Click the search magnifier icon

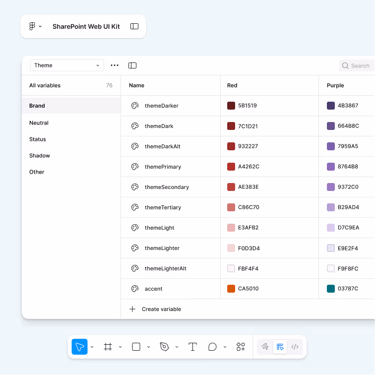[345, 66]
